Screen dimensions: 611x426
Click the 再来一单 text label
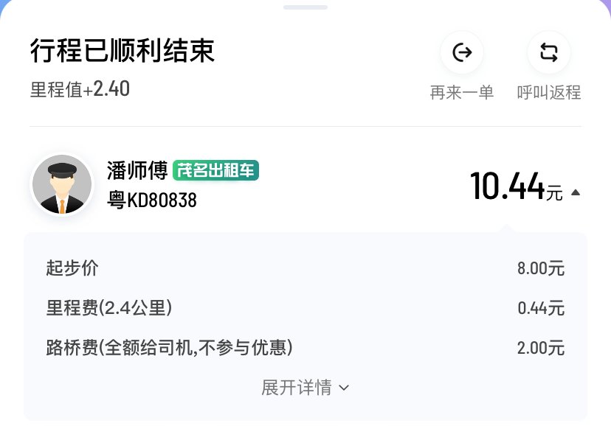pyautogui.click(x=462, y=93)
